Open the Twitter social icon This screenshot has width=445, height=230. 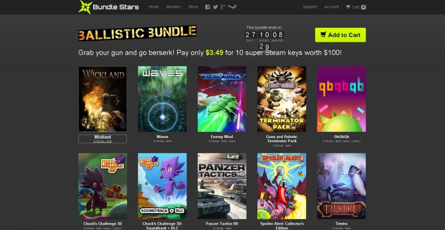[216, 7]
